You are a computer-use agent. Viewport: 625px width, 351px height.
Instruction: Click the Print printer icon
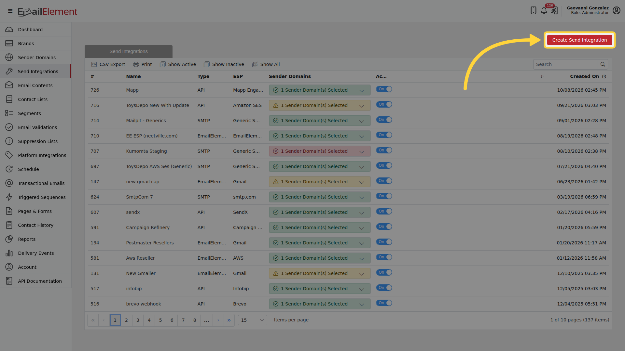point(136,64)
